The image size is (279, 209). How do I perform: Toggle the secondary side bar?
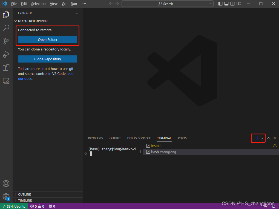(x=232, y=4)
